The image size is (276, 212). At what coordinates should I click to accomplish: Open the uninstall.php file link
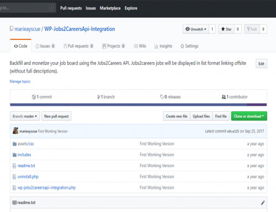pyautogui.click(x=28, y=177)
